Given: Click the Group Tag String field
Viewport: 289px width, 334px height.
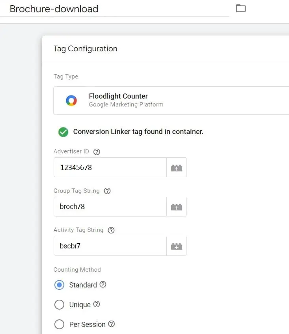Looking at the screenshot, I should coord(110,207).
